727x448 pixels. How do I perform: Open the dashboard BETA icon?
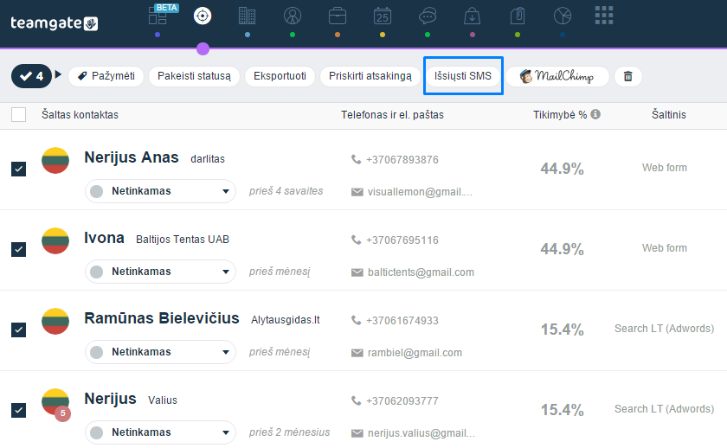coord(159,16)
